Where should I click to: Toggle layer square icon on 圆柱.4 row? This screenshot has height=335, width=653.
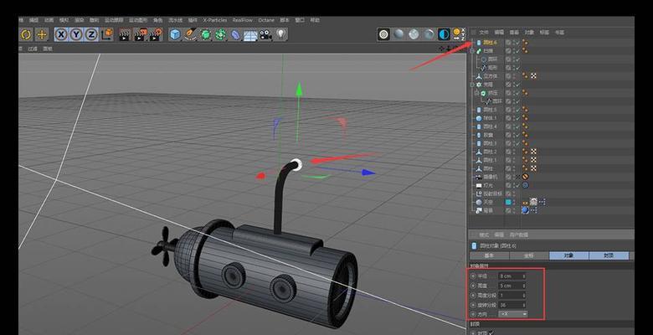508,126
